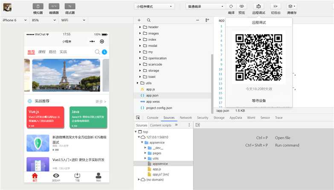This screenshot has height=190, width=334.
Task: Toggle the simulator panel button
Action: point(38,6)
